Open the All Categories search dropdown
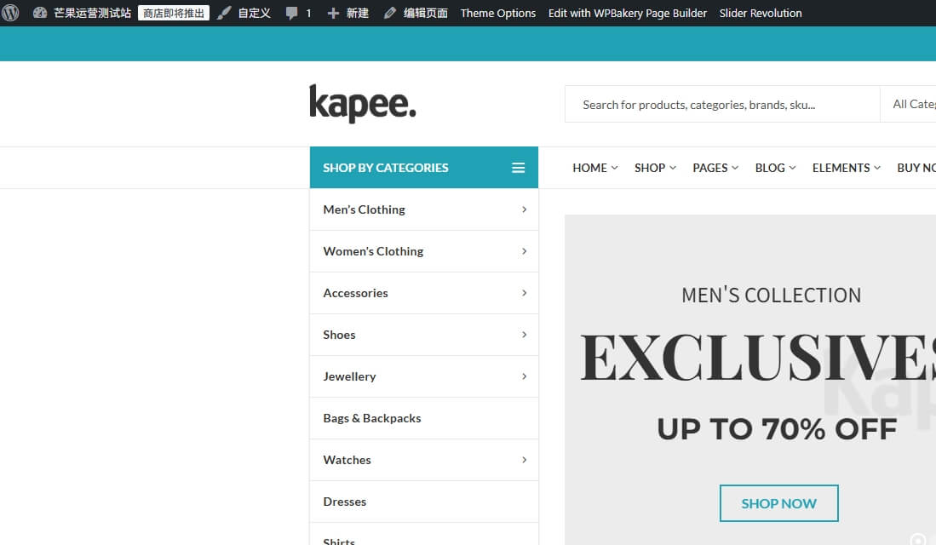The width and height of the screenshot is (936, 545). [913, 104]
